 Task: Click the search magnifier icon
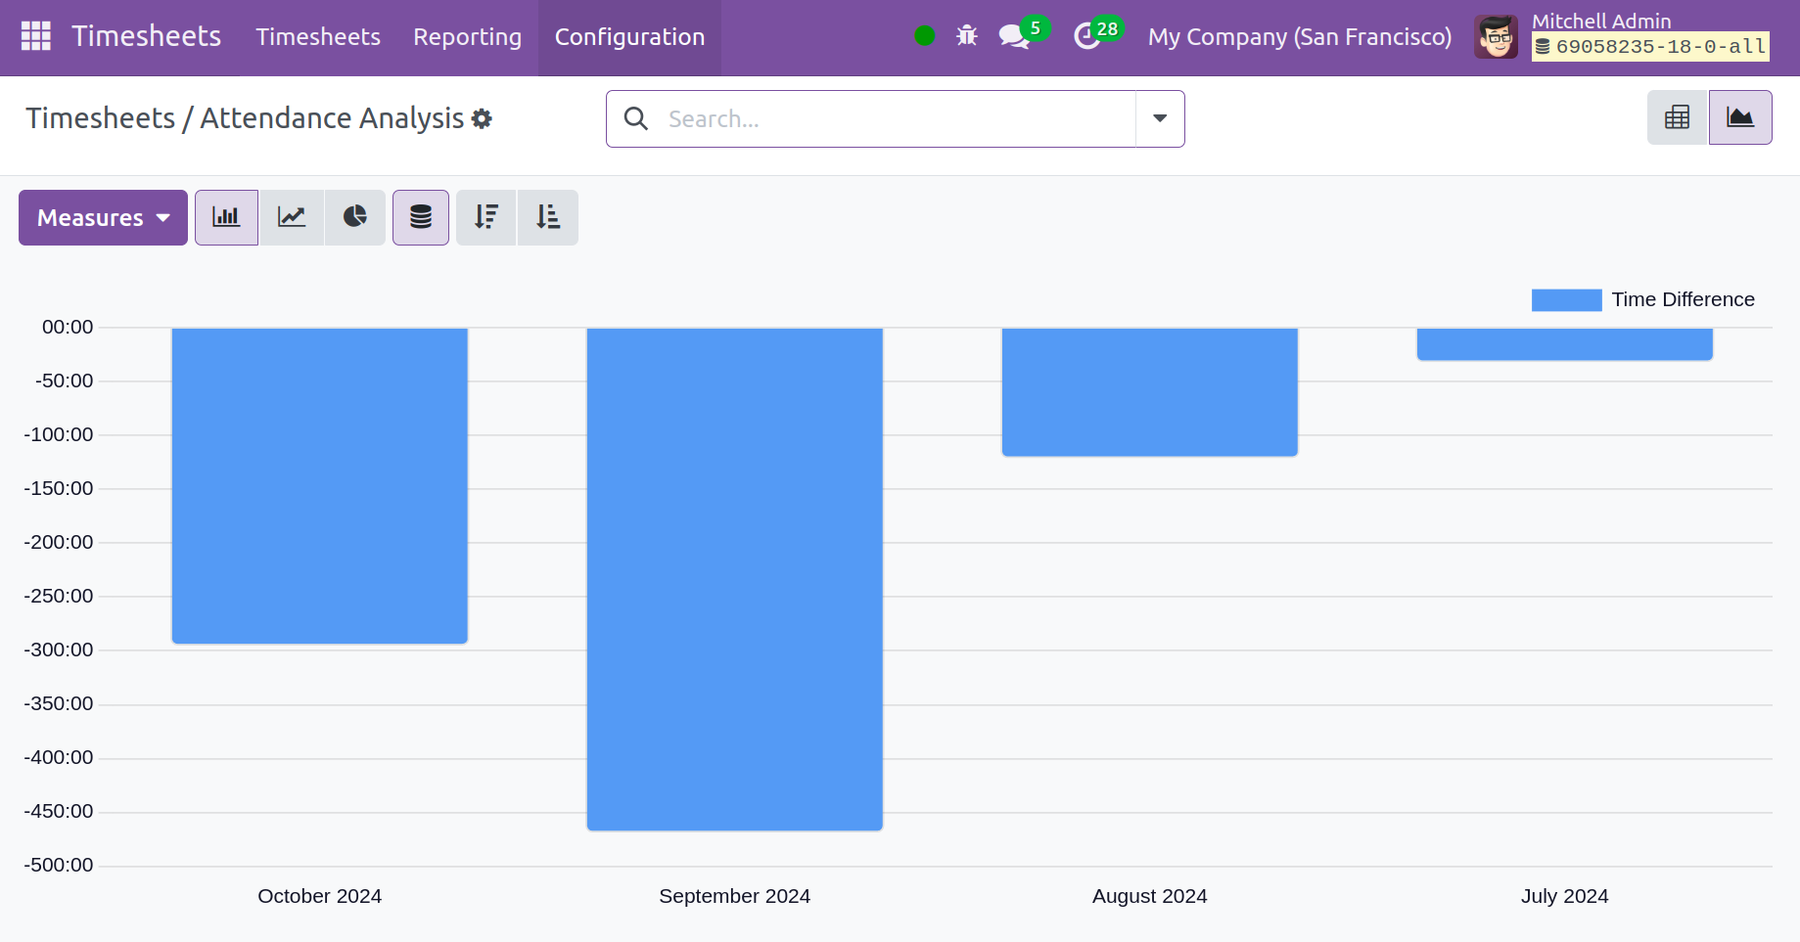636,118
